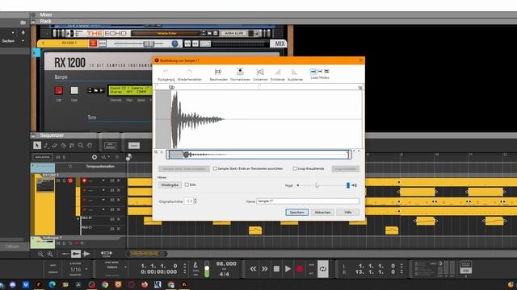The image size is (517, 290).
Task: Toggle the loop button in transport
Action: [x=323, y=268]
